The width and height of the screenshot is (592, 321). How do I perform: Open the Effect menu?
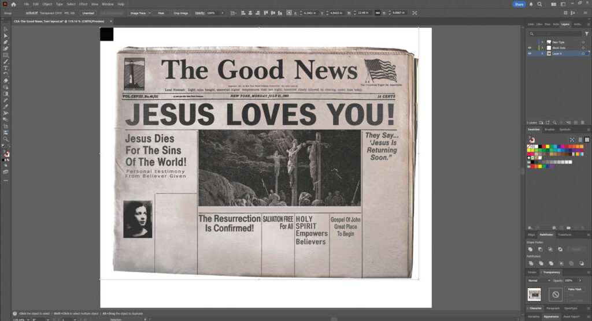pyautogui.click(x=83, y=4)
